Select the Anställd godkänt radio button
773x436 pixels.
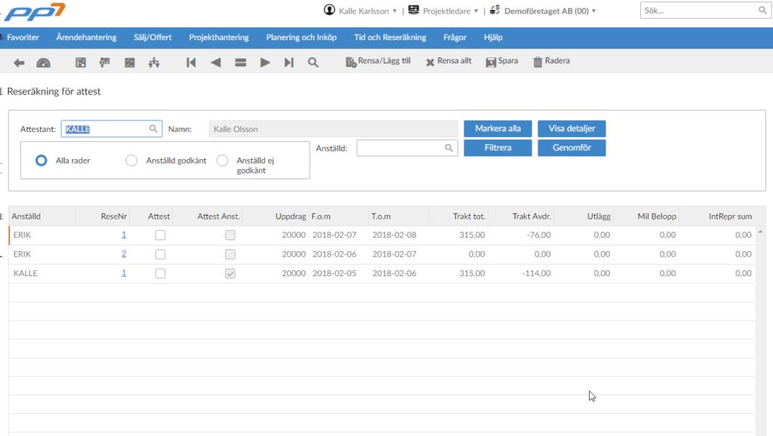(x=131, y=161)
